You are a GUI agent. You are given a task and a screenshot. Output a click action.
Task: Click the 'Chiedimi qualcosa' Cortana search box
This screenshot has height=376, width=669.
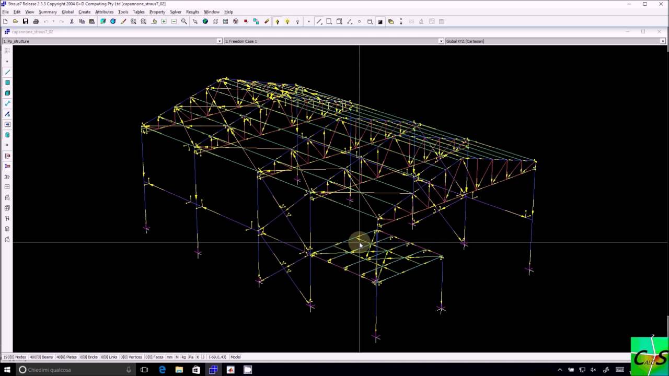pos(76,370)
